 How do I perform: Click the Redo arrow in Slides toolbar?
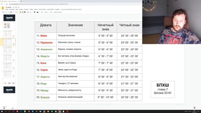pos(9,12)
